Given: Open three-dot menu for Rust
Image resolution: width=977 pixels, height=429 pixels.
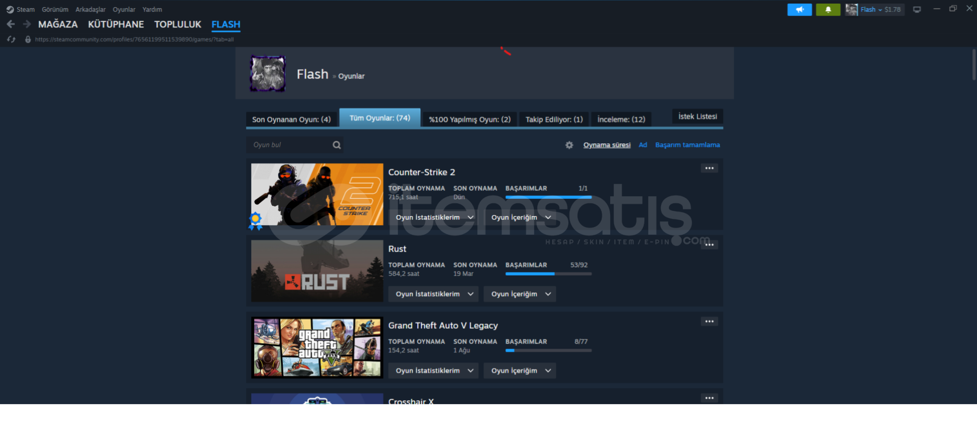Looking at the screenshot, I should [709, 244].
